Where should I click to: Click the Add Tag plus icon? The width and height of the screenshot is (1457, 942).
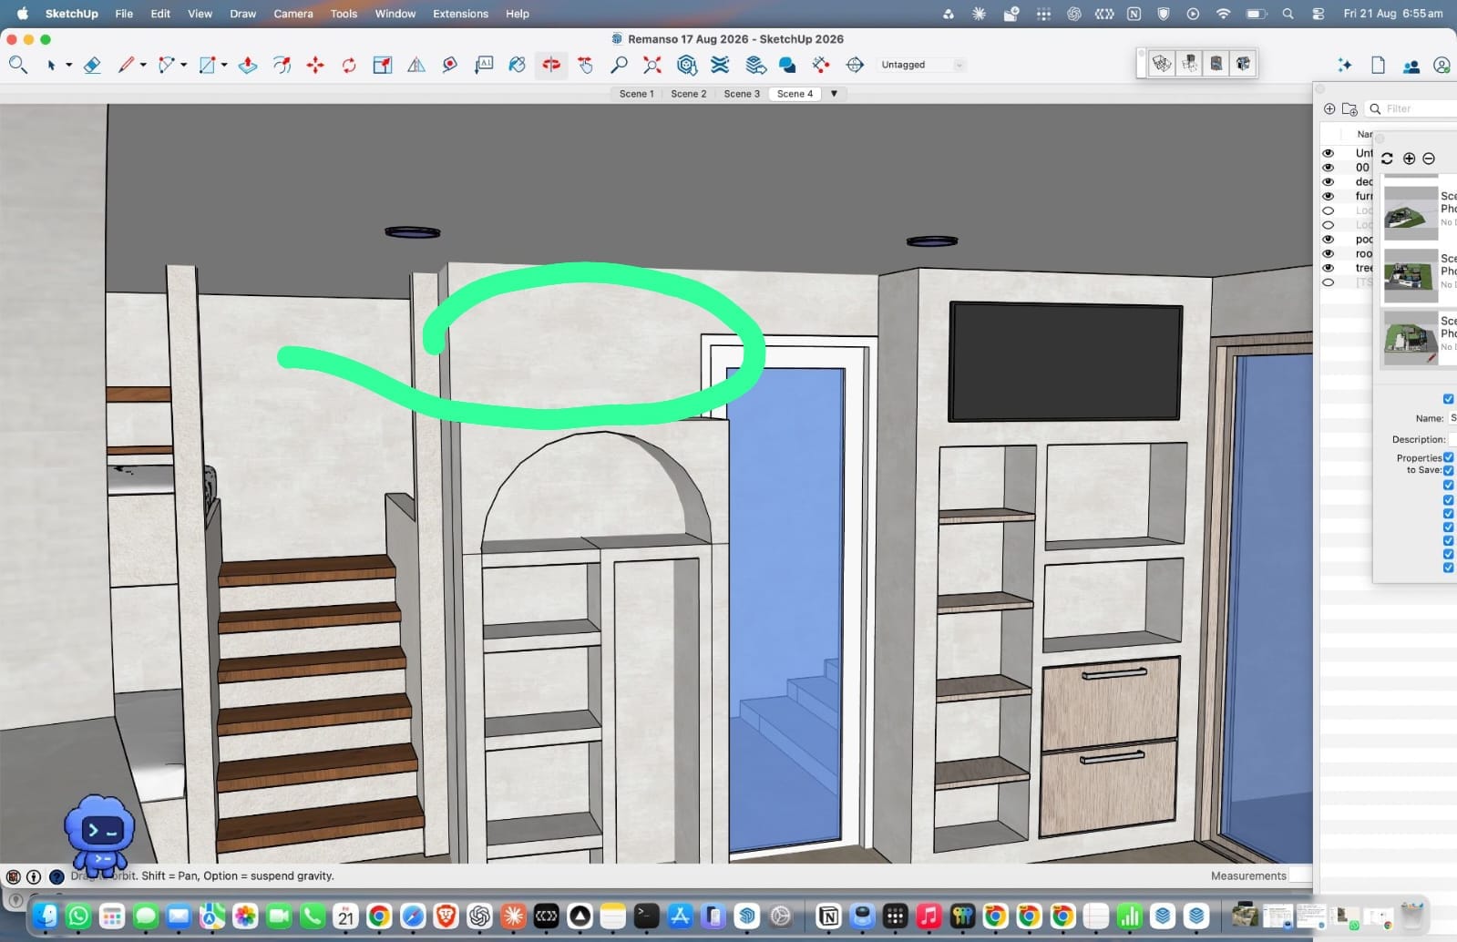(1329, 108)
